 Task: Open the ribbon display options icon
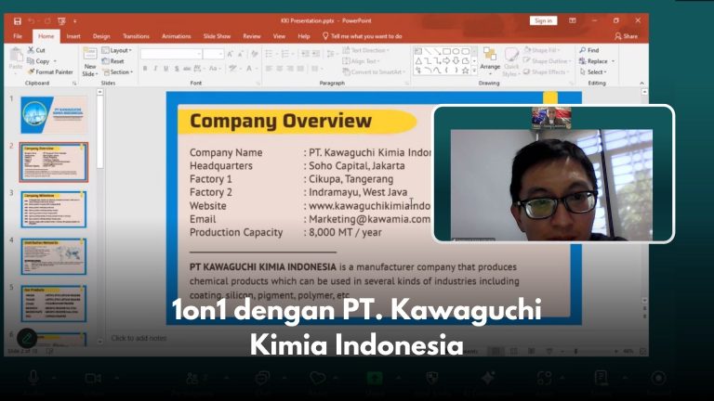click(x=573, y=21)
